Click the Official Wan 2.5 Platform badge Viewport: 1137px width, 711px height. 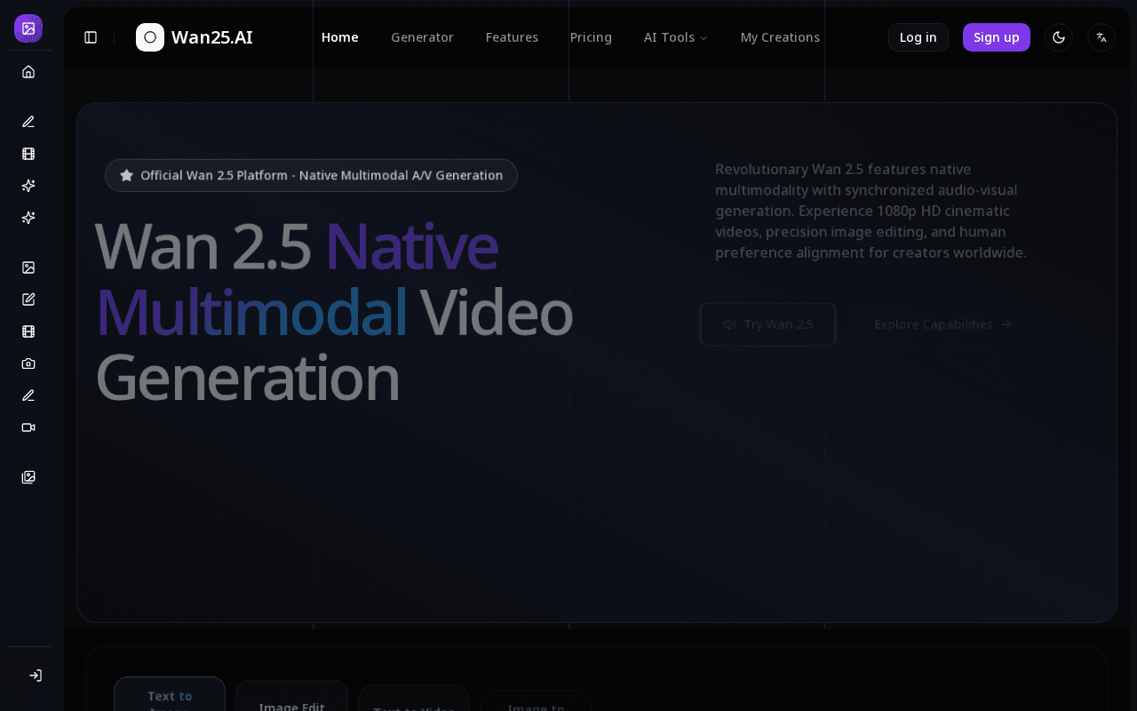pos(311,175)
